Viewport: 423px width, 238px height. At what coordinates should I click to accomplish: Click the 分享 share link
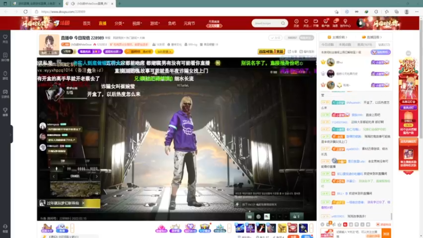pyautogui.click(x=293, y=51)
